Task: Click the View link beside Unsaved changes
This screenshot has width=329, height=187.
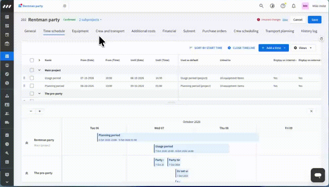Action: tap(285, 20)
